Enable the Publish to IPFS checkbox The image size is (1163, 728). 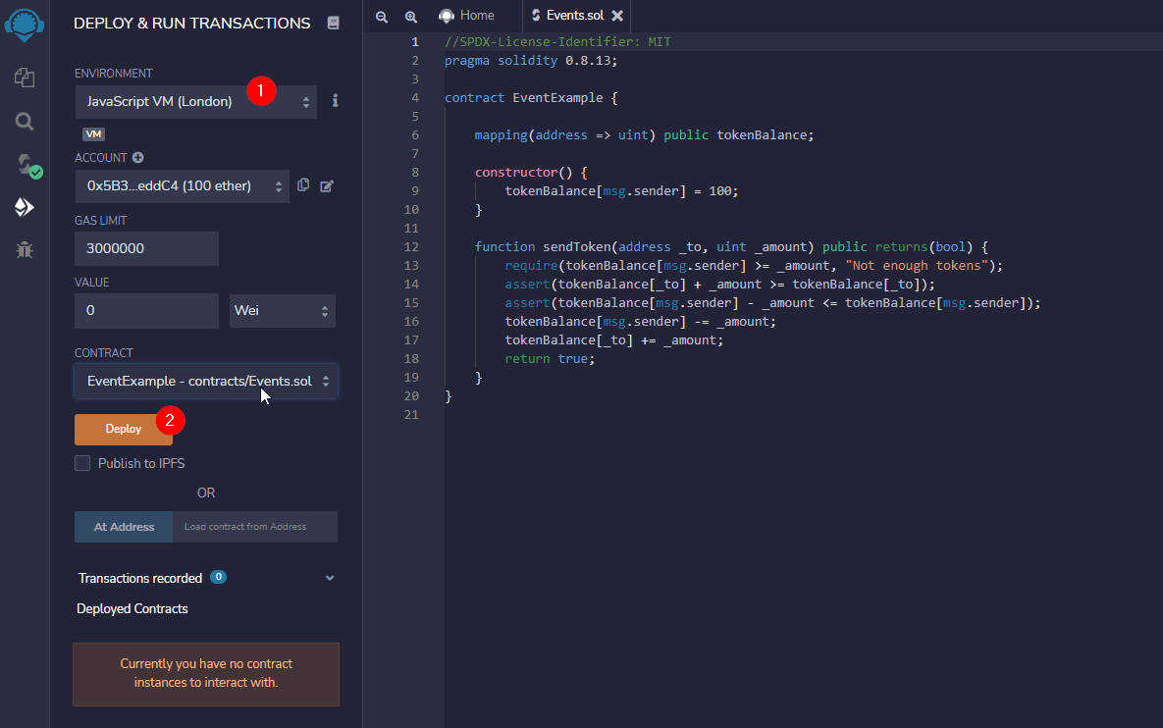coord(82,463)
